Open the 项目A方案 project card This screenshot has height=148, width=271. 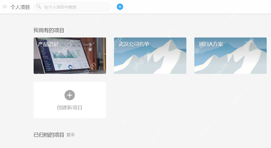[x=231, y=56]
